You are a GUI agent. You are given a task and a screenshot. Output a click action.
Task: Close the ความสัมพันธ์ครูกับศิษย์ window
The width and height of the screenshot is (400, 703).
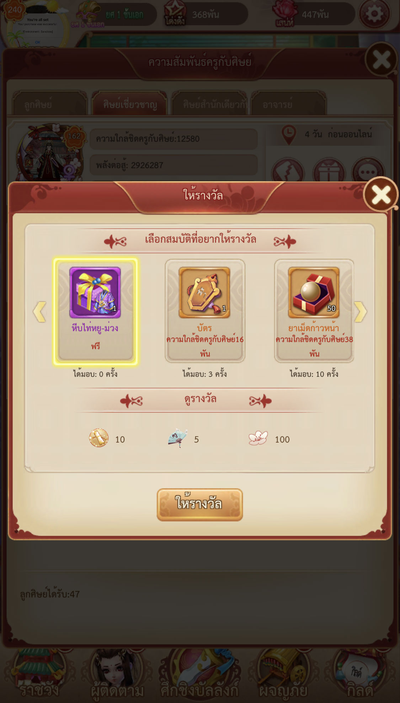382,59
